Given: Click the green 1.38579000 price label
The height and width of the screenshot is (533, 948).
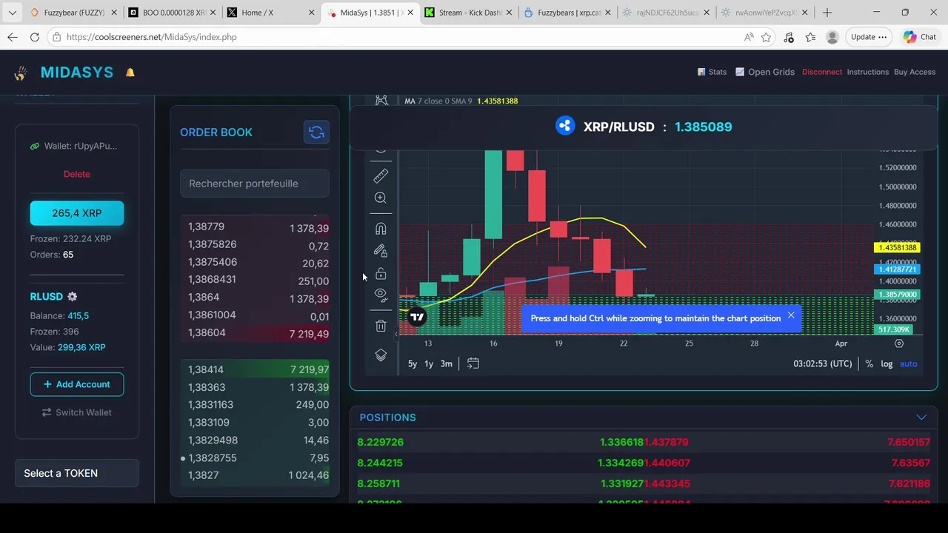Looking at the screenshot, I should pos(897,295).
